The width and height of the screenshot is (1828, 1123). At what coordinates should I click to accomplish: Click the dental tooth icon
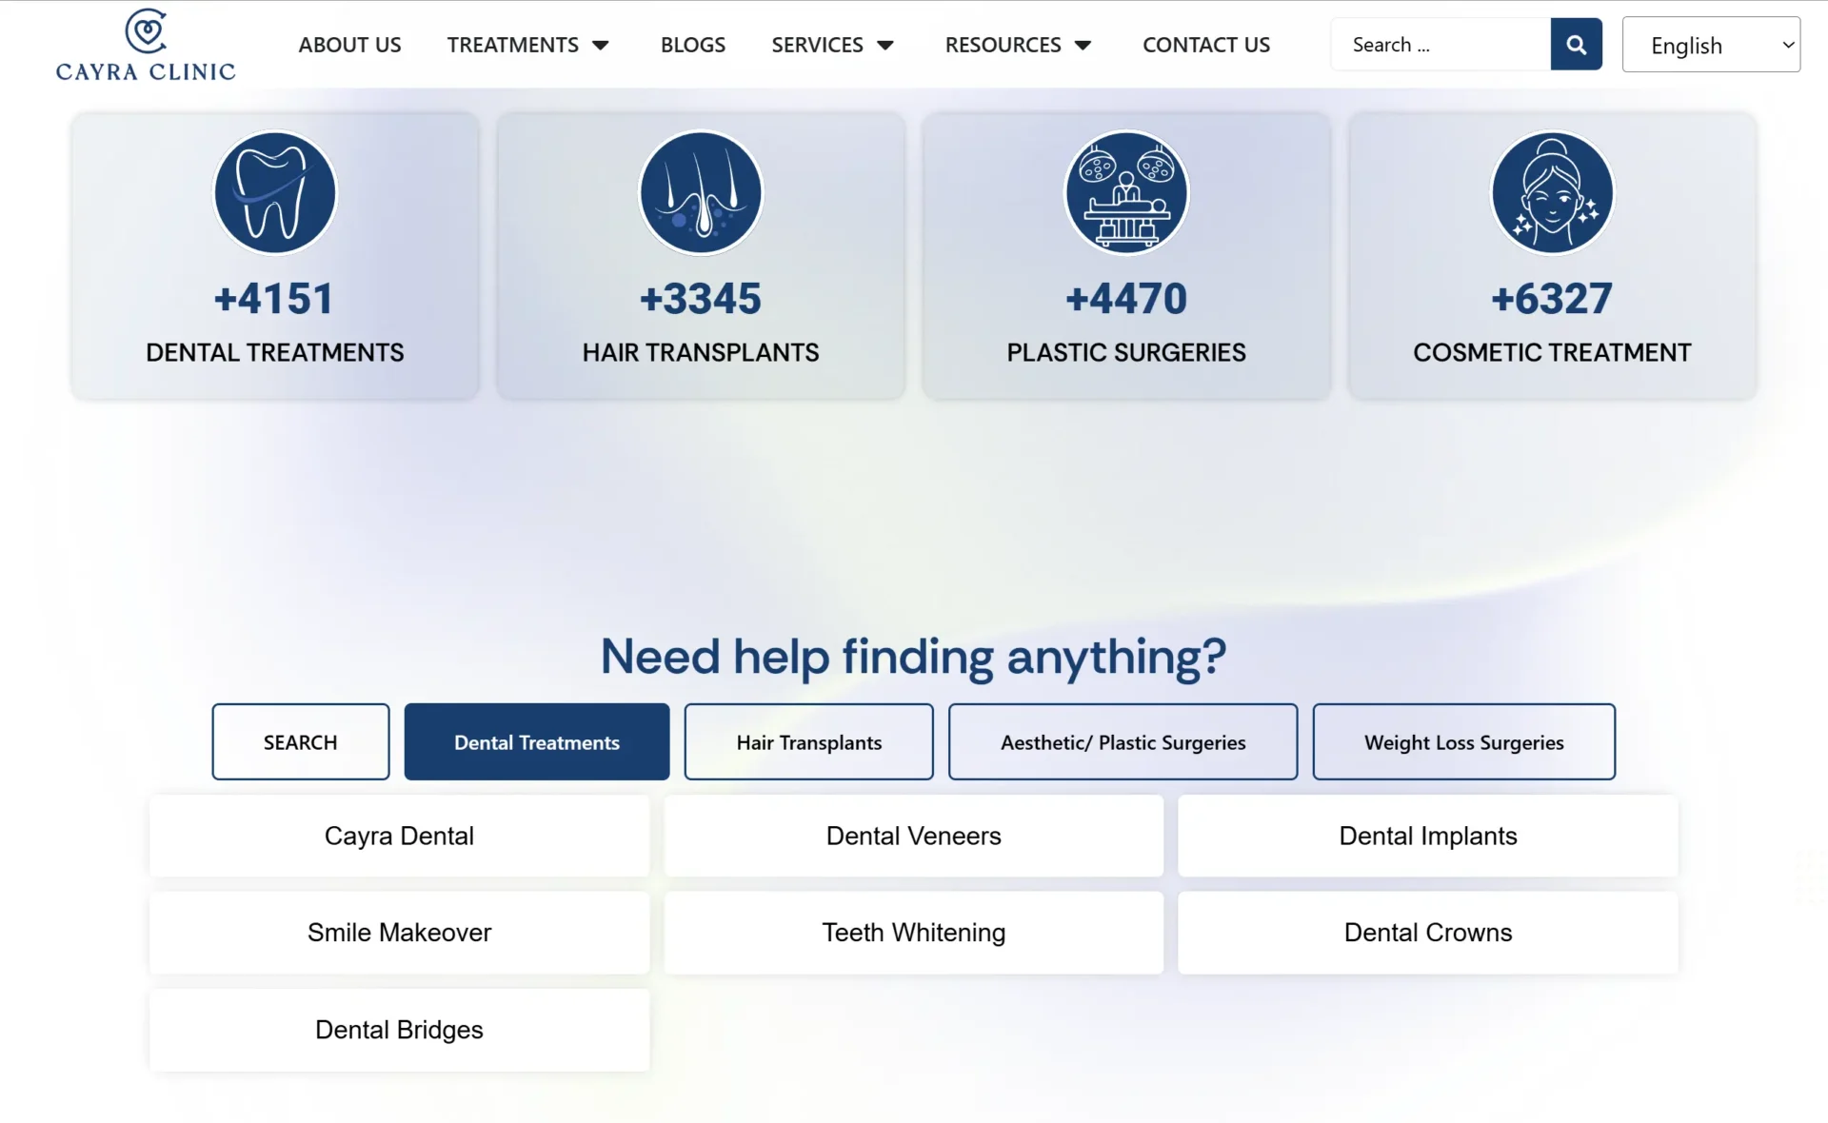[275, 193]
